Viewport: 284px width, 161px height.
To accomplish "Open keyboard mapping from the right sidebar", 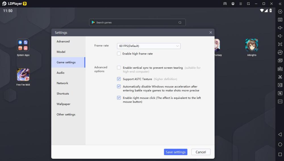I will pos(280,20).
